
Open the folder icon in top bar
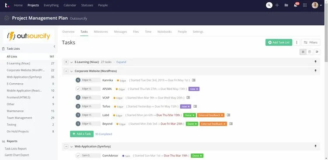pyautogui.click(x=286, y=5)
